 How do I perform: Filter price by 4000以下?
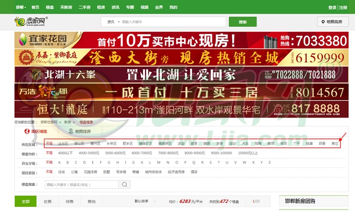(x=65, y=153)
